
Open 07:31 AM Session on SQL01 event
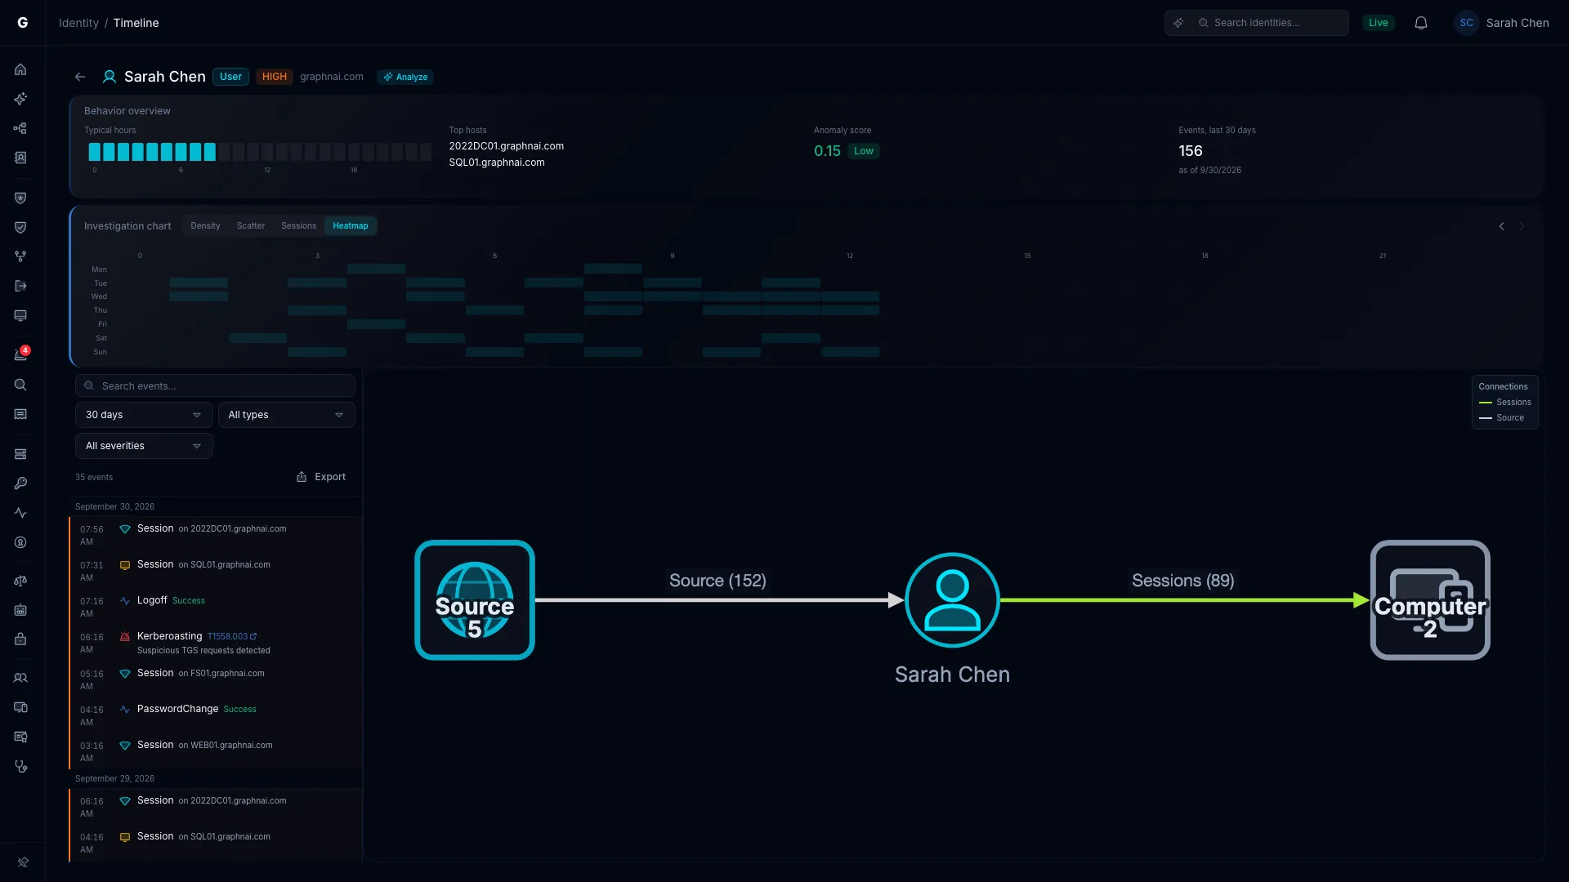pos(216,571)
